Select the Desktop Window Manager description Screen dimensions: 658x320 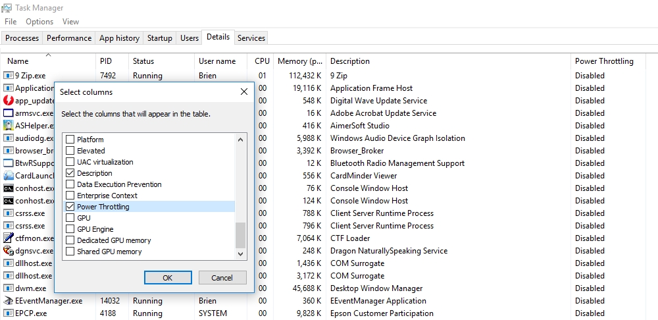click(376, 288)
